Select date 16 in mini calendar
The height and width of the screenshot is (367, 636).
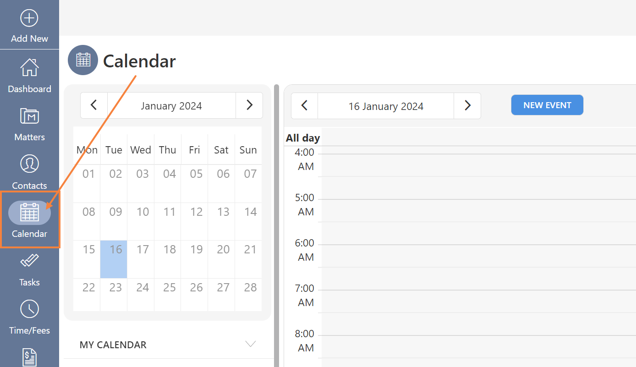[x=114, y=259]
